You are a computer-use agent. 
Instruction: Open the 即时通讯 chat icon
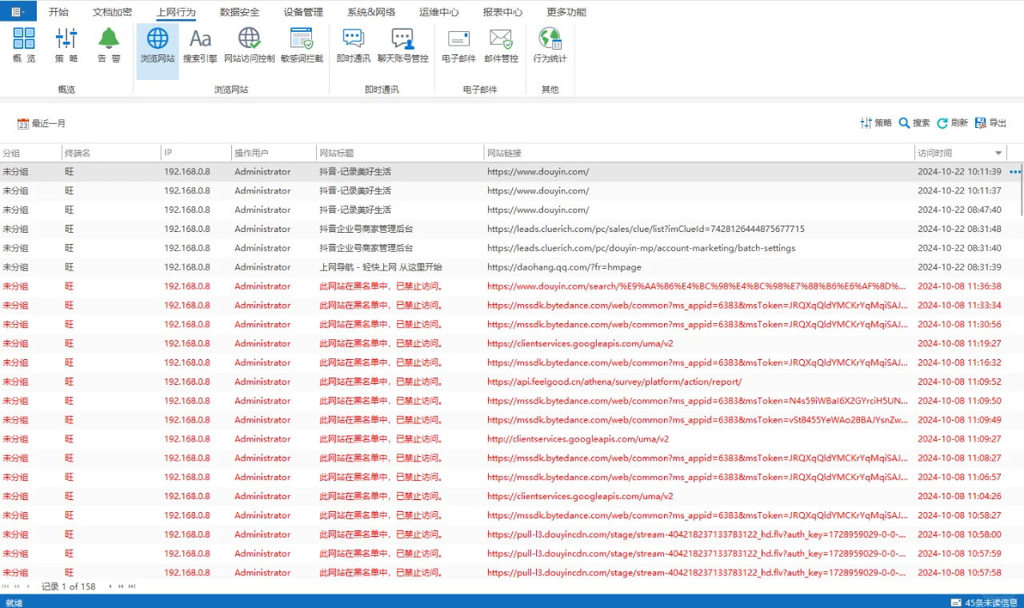click(354, 46)
